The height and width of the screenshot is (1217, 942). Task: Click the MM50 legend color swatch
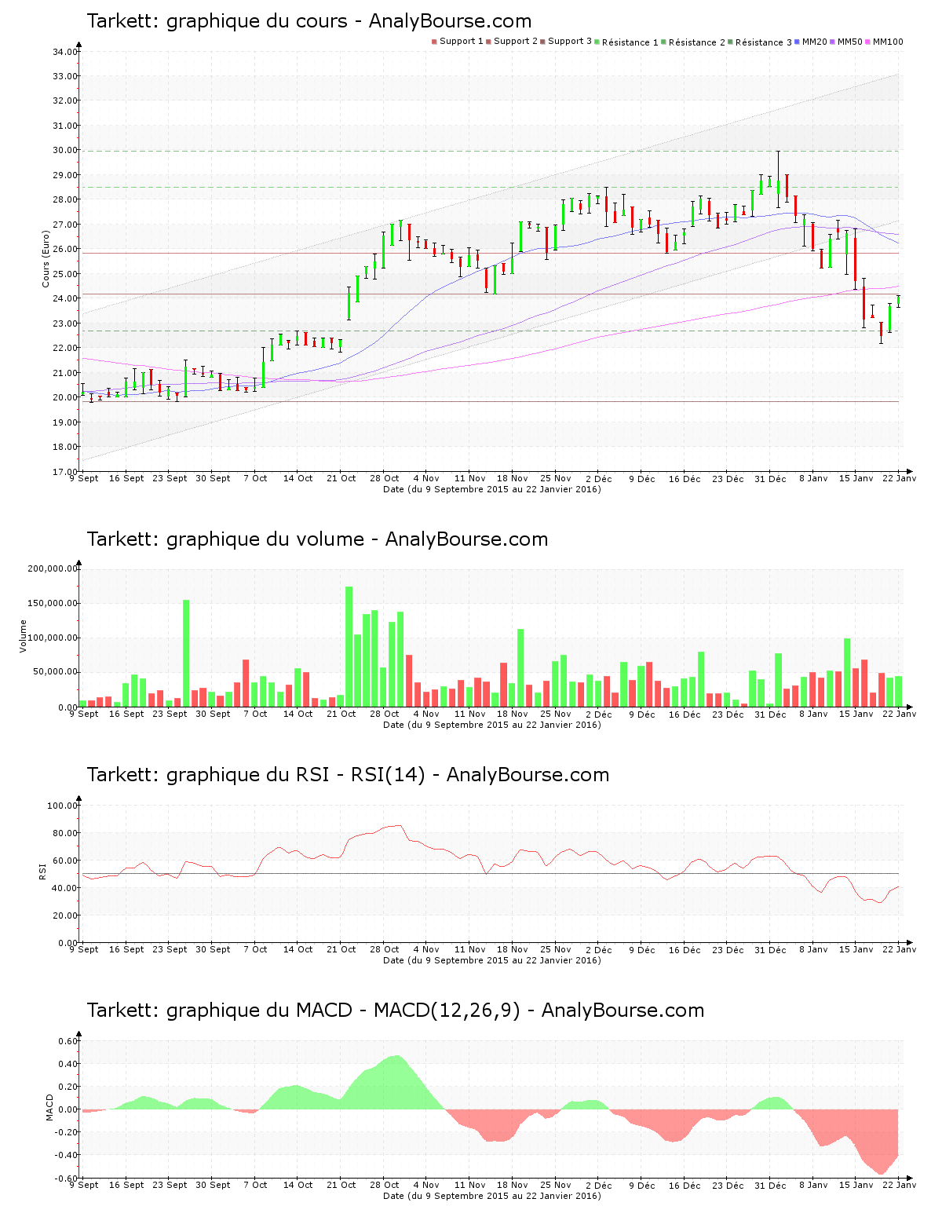point(833,42)
